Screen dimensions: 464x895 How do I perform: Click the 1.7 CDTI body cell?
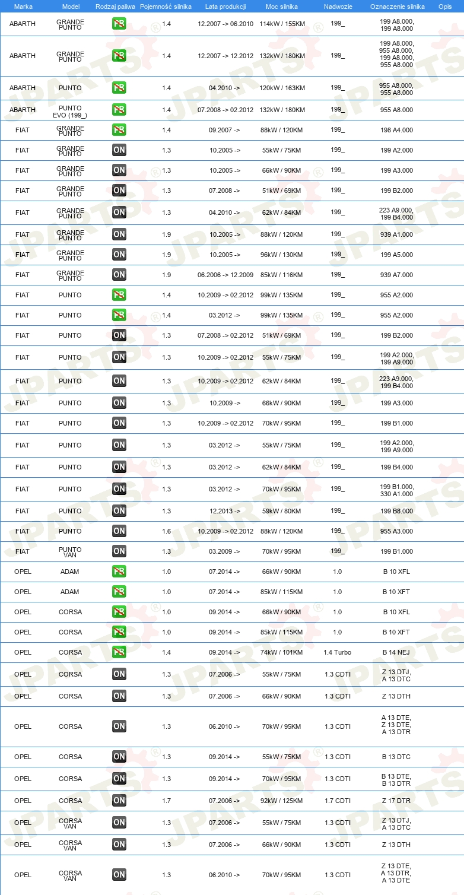338,801
